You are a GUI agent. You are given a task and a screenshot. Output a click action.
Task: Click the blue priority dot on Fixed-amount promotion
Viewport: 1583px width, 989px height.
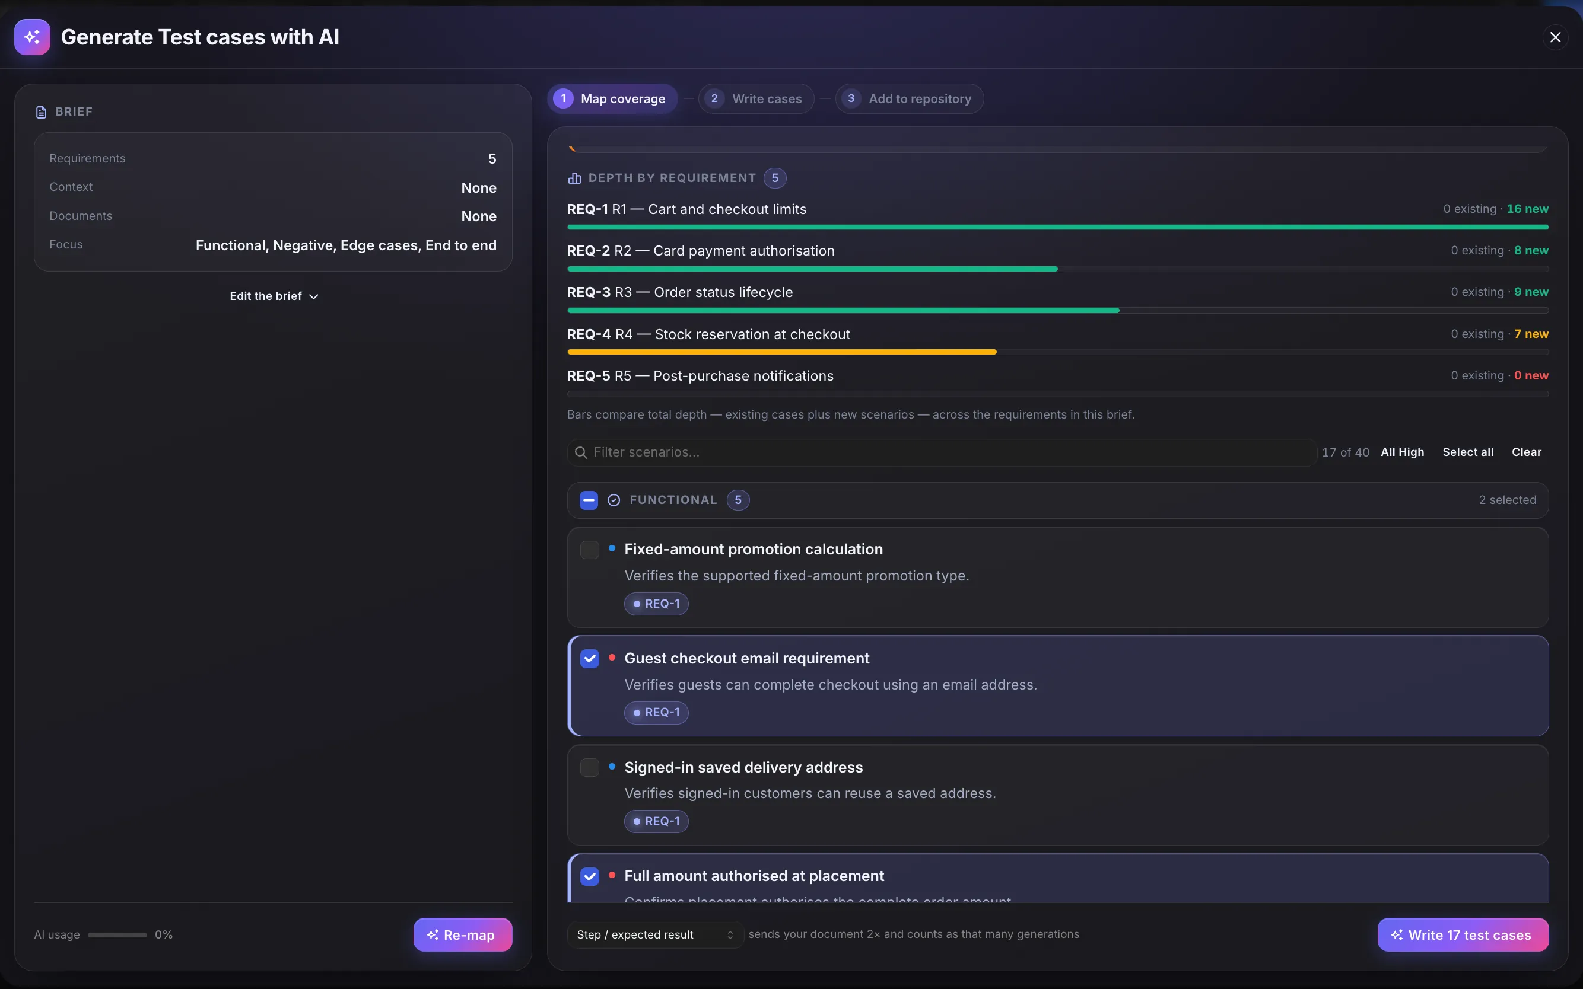click(612, 548)
